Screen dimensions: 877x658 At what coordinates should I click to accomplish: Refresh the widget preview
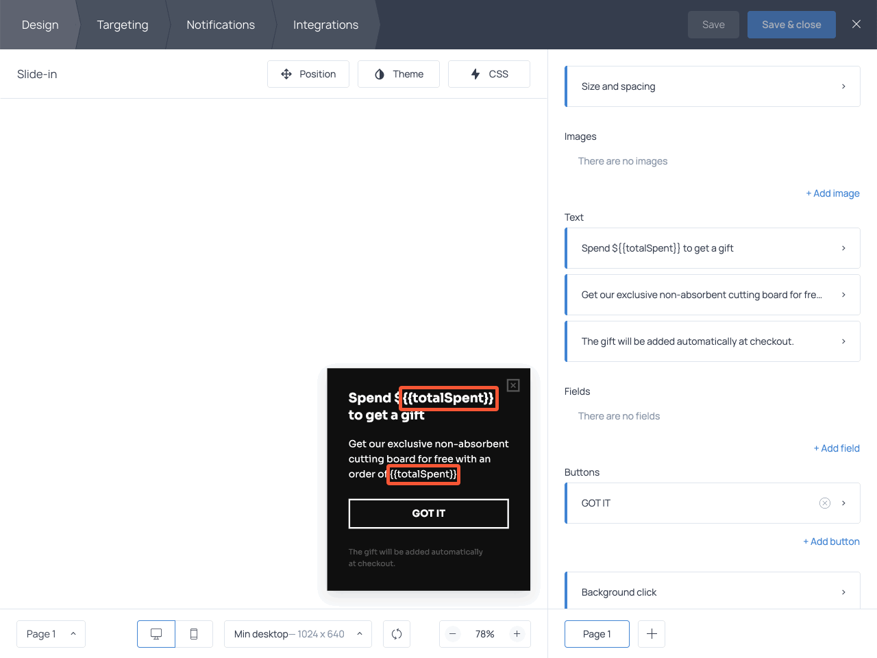(x=396, y=633)
